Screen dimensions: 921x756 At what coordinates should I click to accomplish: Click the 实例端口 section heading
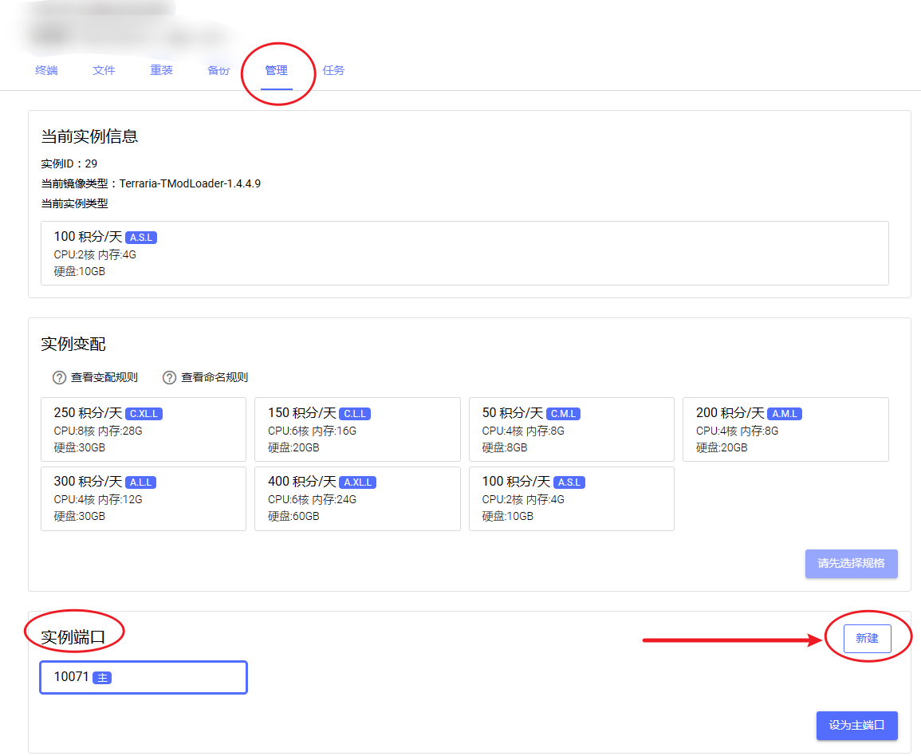73,637
